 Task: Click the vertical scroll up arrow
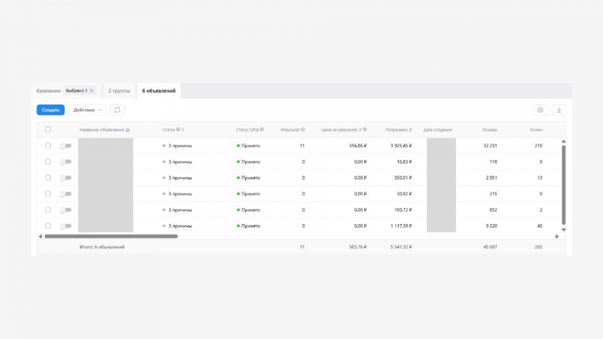[x=564, y=141]
